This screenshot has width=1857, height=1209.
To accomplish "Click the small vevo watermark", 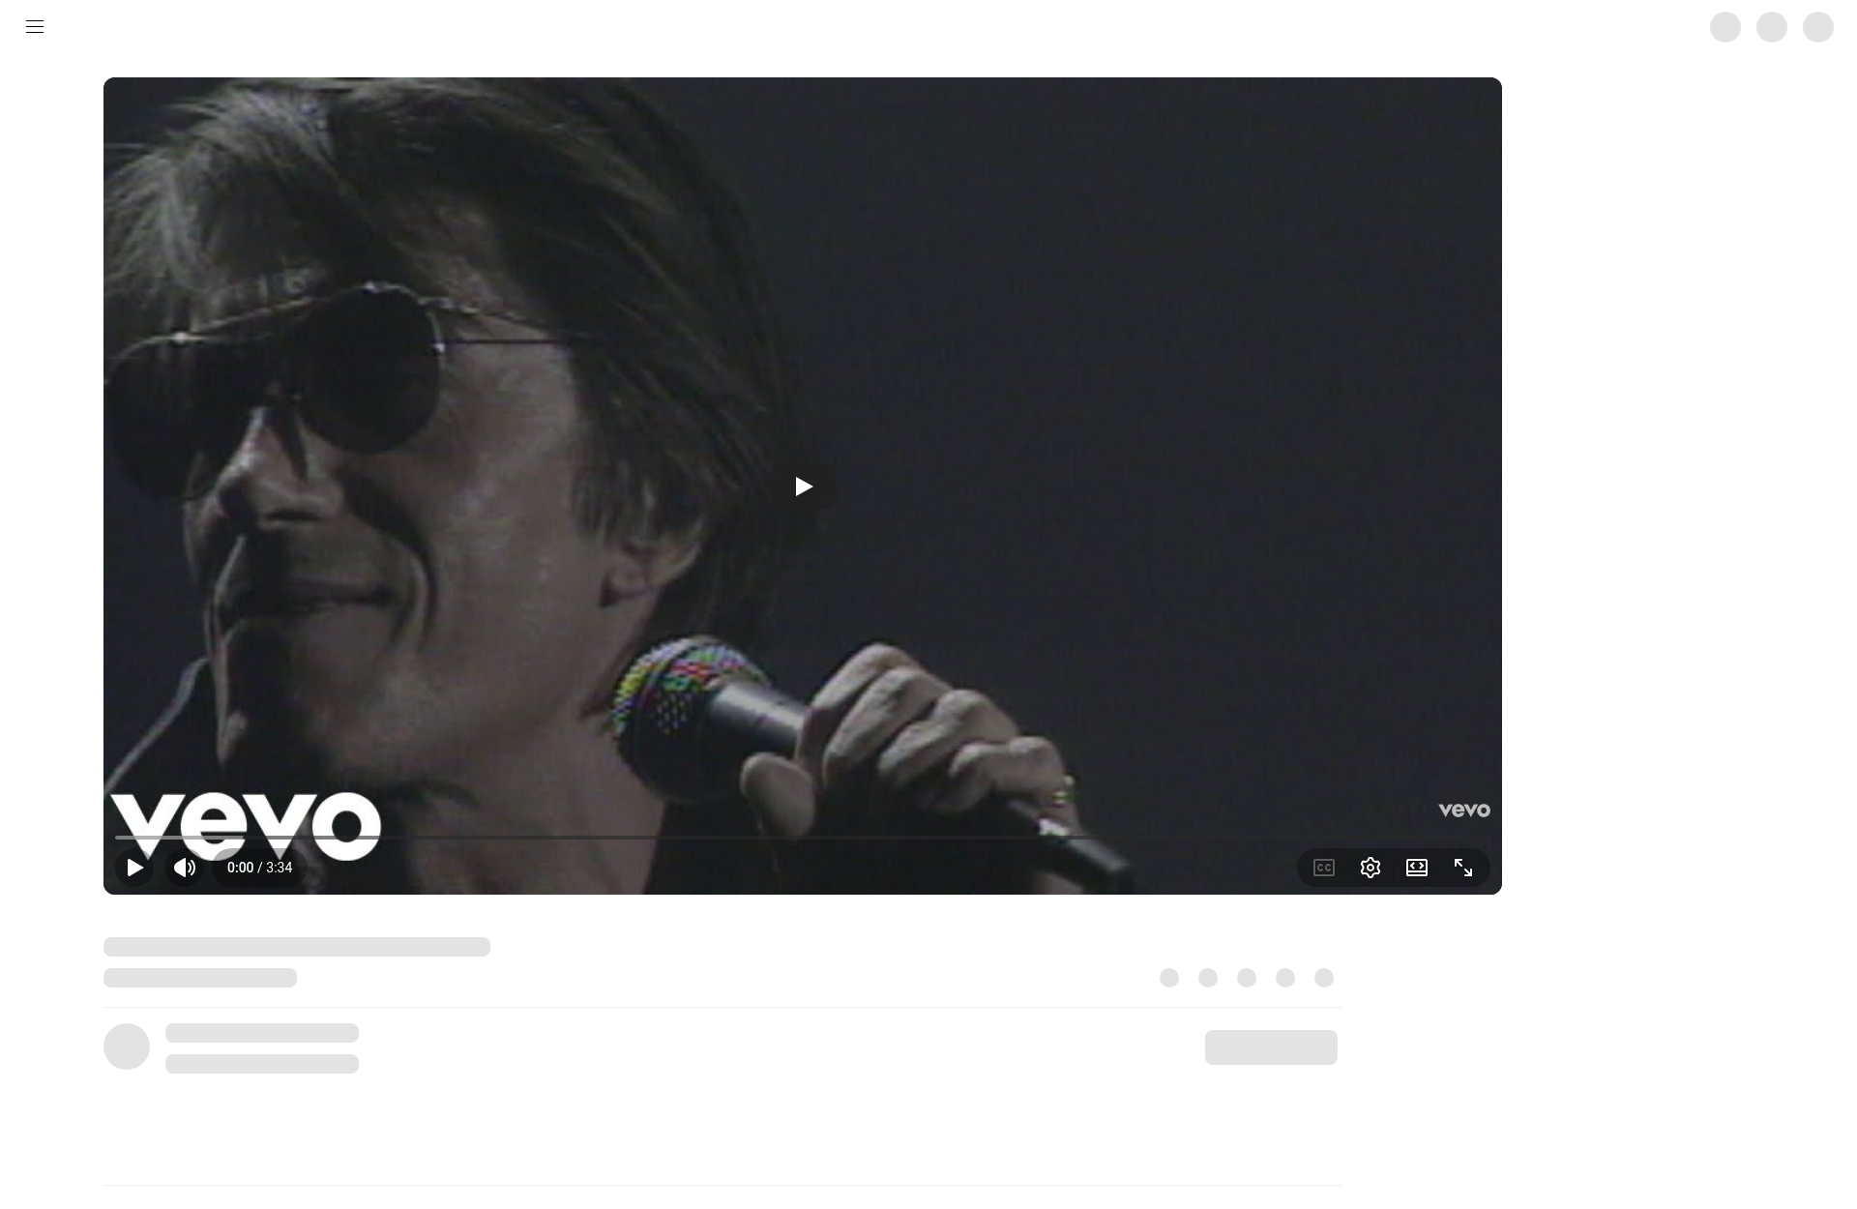I will (x=1464, y=811).
